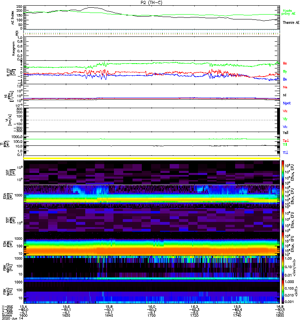Click the Vi [km/s] axis label
This screenshot has width=303, height=324.
(9, 120)
